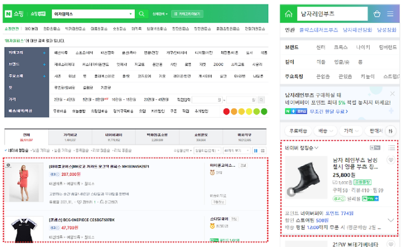Sort by 리뷰 많은순
The image size is (405, 247).
tap(101, 150)
